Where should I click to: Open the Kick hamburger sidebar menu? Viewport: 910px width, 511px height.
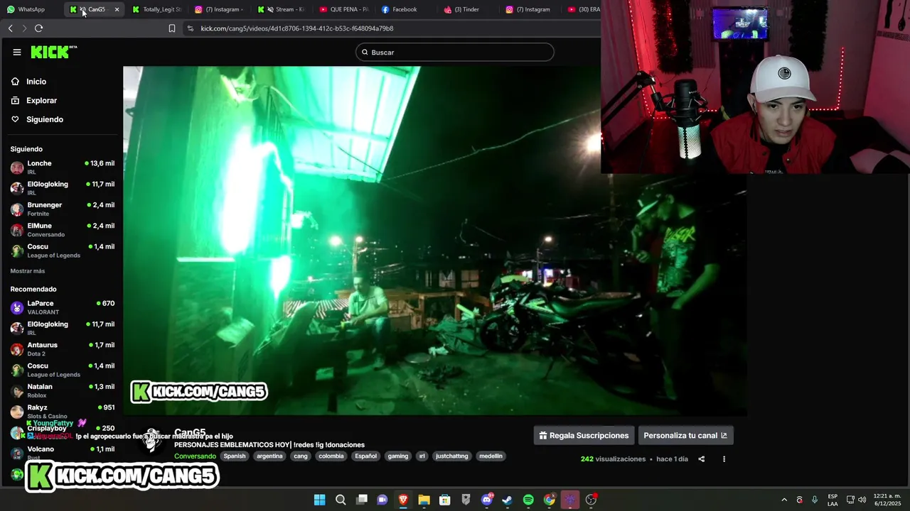click(x=17, y=52)
